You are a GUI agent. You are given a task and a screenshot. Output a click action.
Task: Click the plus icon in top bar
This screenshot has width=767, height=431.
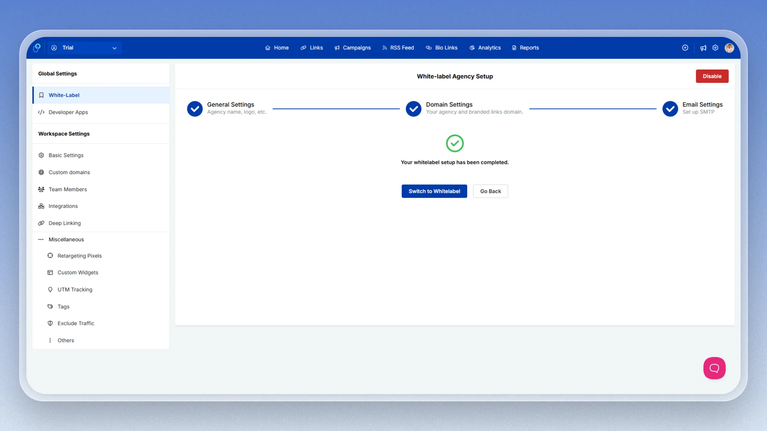685,48
